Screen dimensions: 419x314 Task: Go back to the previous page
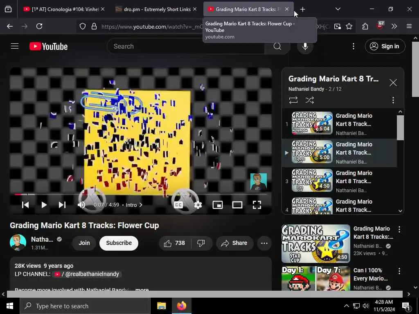tap(10, 26)
